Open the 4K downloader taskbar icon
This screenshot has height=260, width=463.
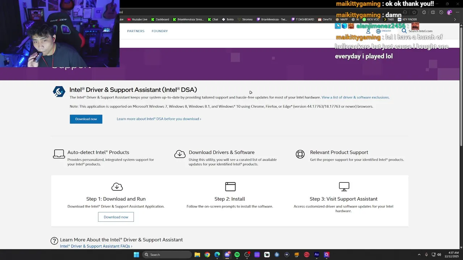click(287, 255)
